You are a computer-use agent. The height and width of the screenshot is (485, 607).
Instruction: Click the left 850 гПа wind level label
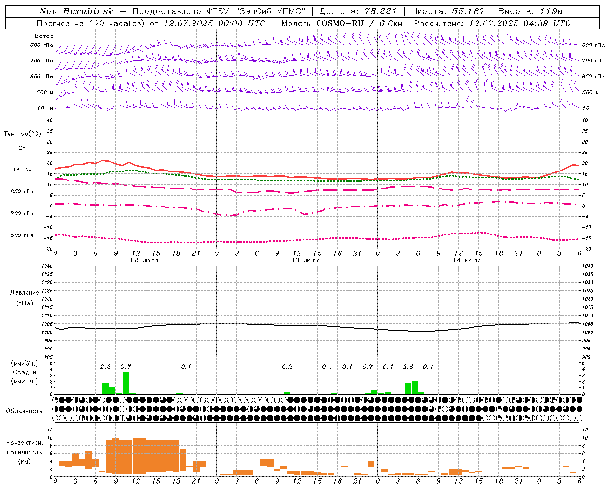[42, 76]
